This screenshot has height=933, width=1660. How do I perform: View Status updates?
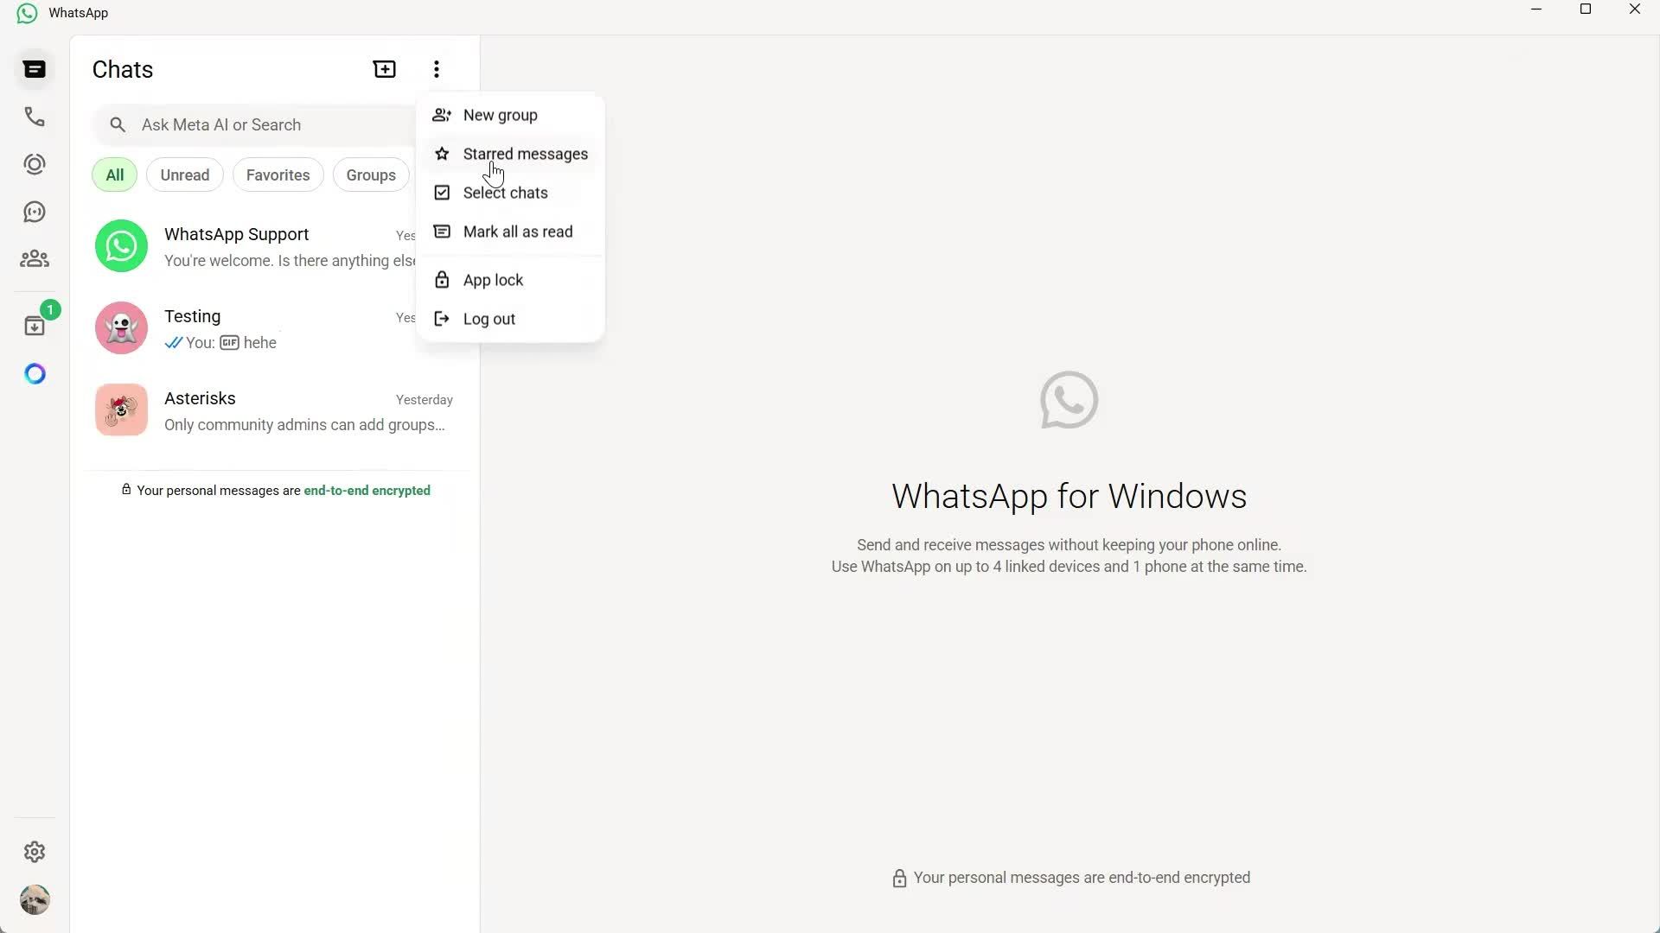coord(35,164)
